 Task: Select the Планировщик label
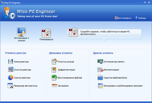(46, 40)
